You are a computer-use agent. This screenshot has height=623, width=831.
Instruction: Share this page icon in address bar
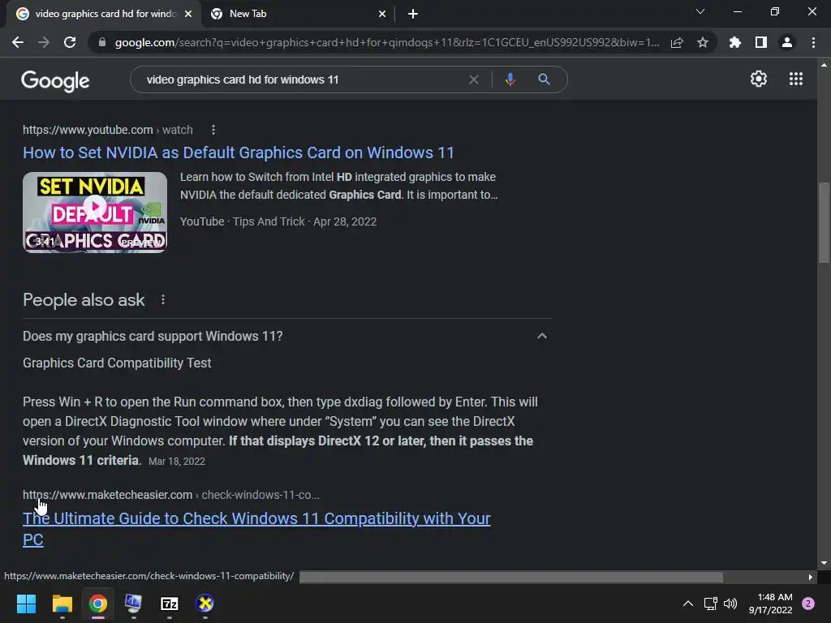[x=677, y=42]
